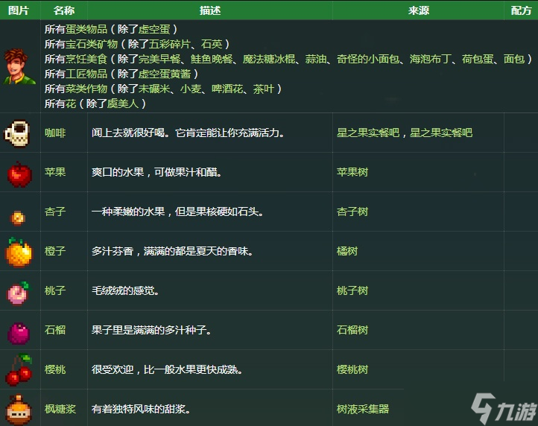The width and height of the screenshot is (538, 426).
Task: Click the cherry icon
Action: [19, 369]
